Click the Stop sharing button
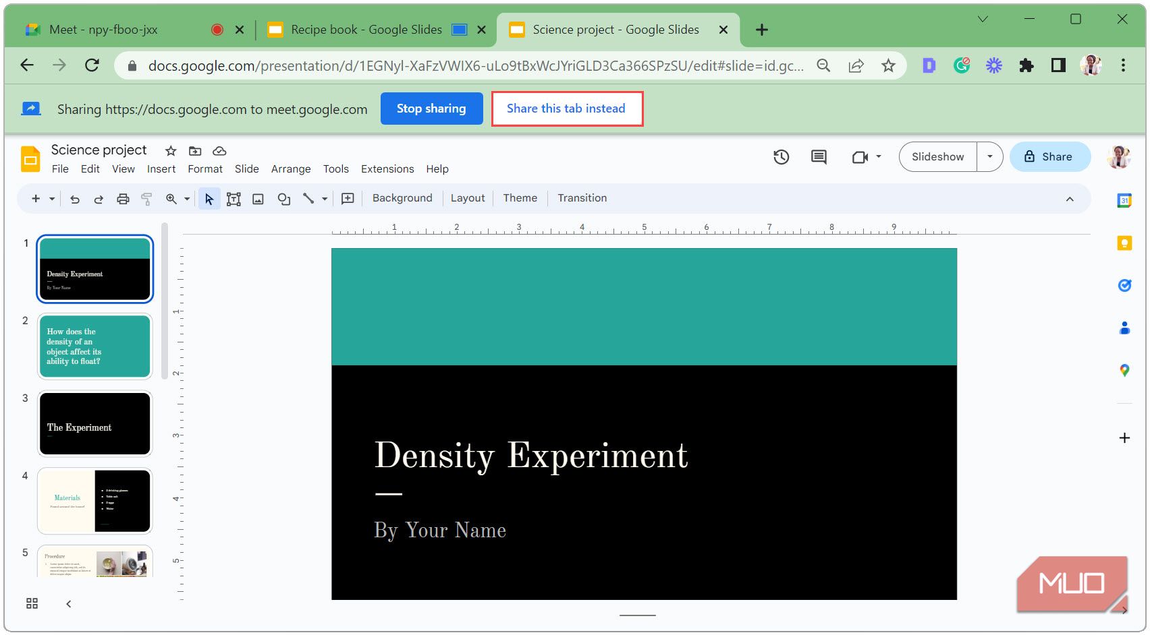The height and width of the screenshot is (635, 1150). pos(431,109)
